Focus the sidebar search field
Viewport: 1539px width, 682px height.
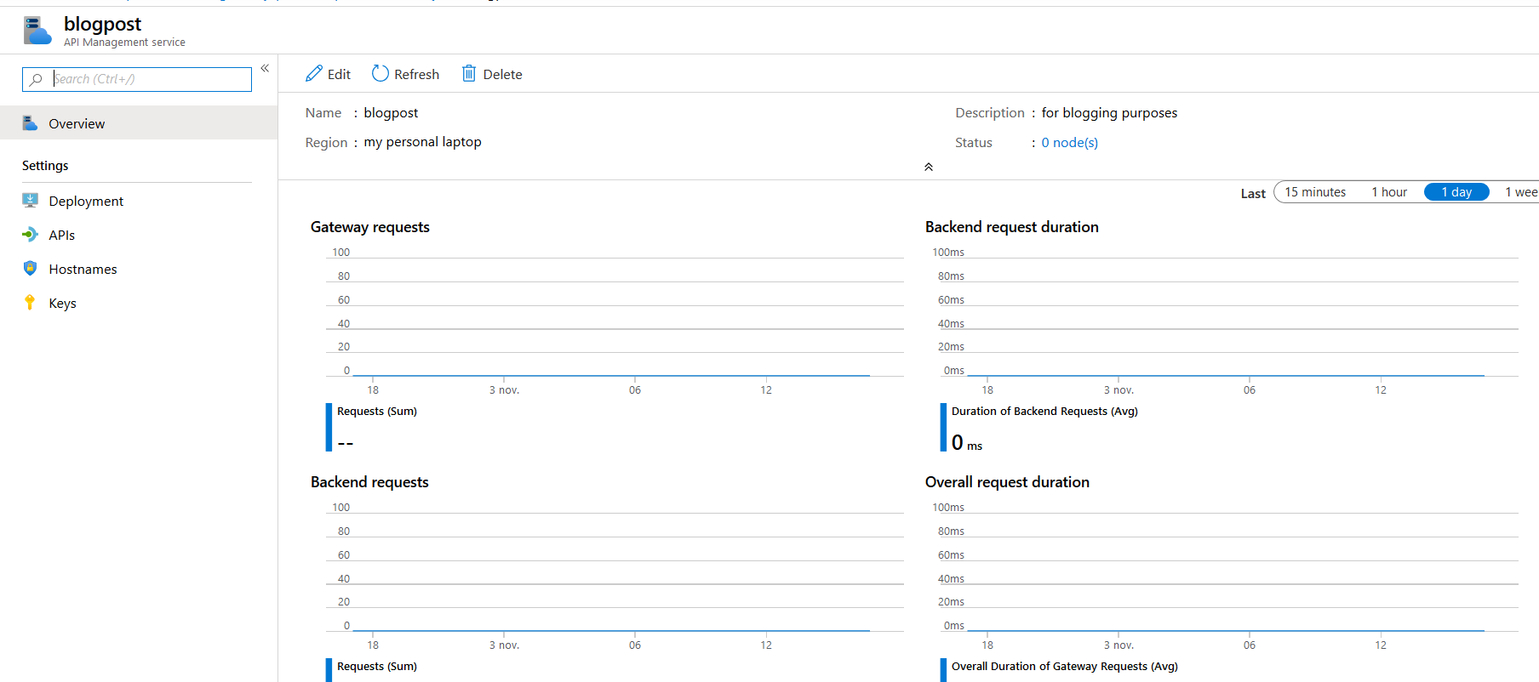(150, 79)
